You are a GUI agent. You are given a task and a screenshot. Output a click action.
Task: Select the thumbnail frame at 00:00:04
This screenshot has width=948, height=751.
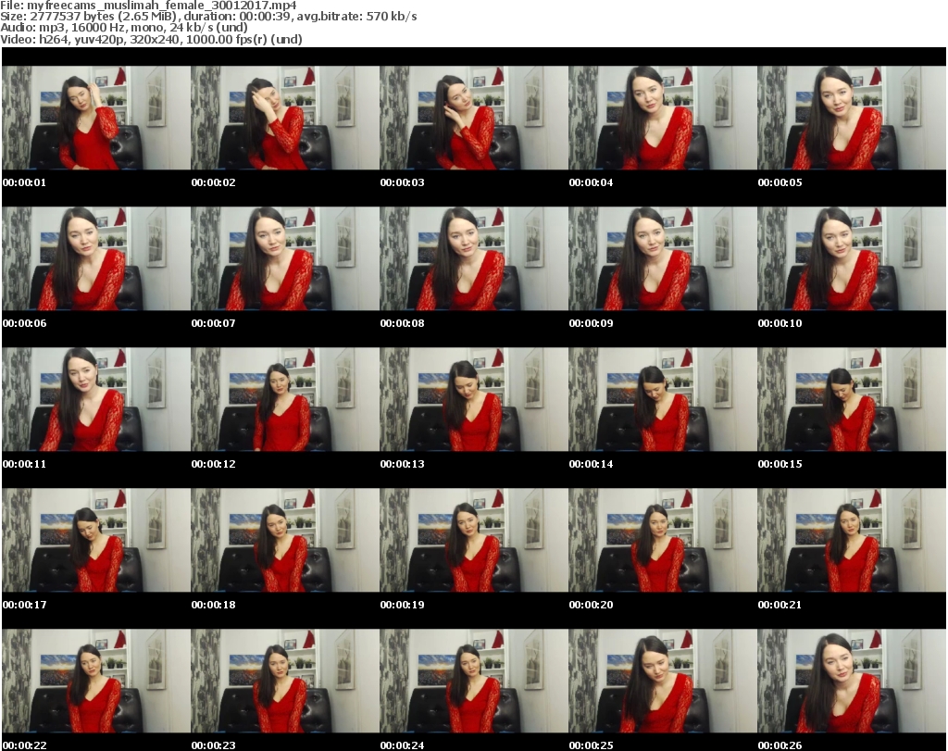[x=662, y=118]
